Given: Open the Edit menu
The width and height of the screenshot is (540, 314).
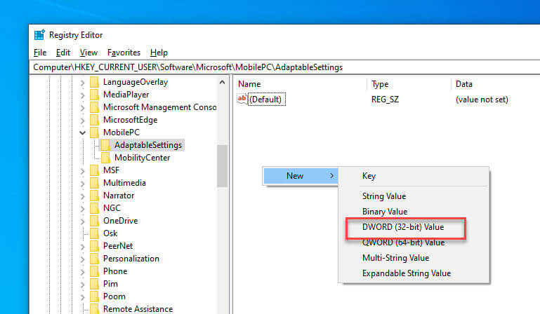Looking at the screenshot, I should click(63, 53).
